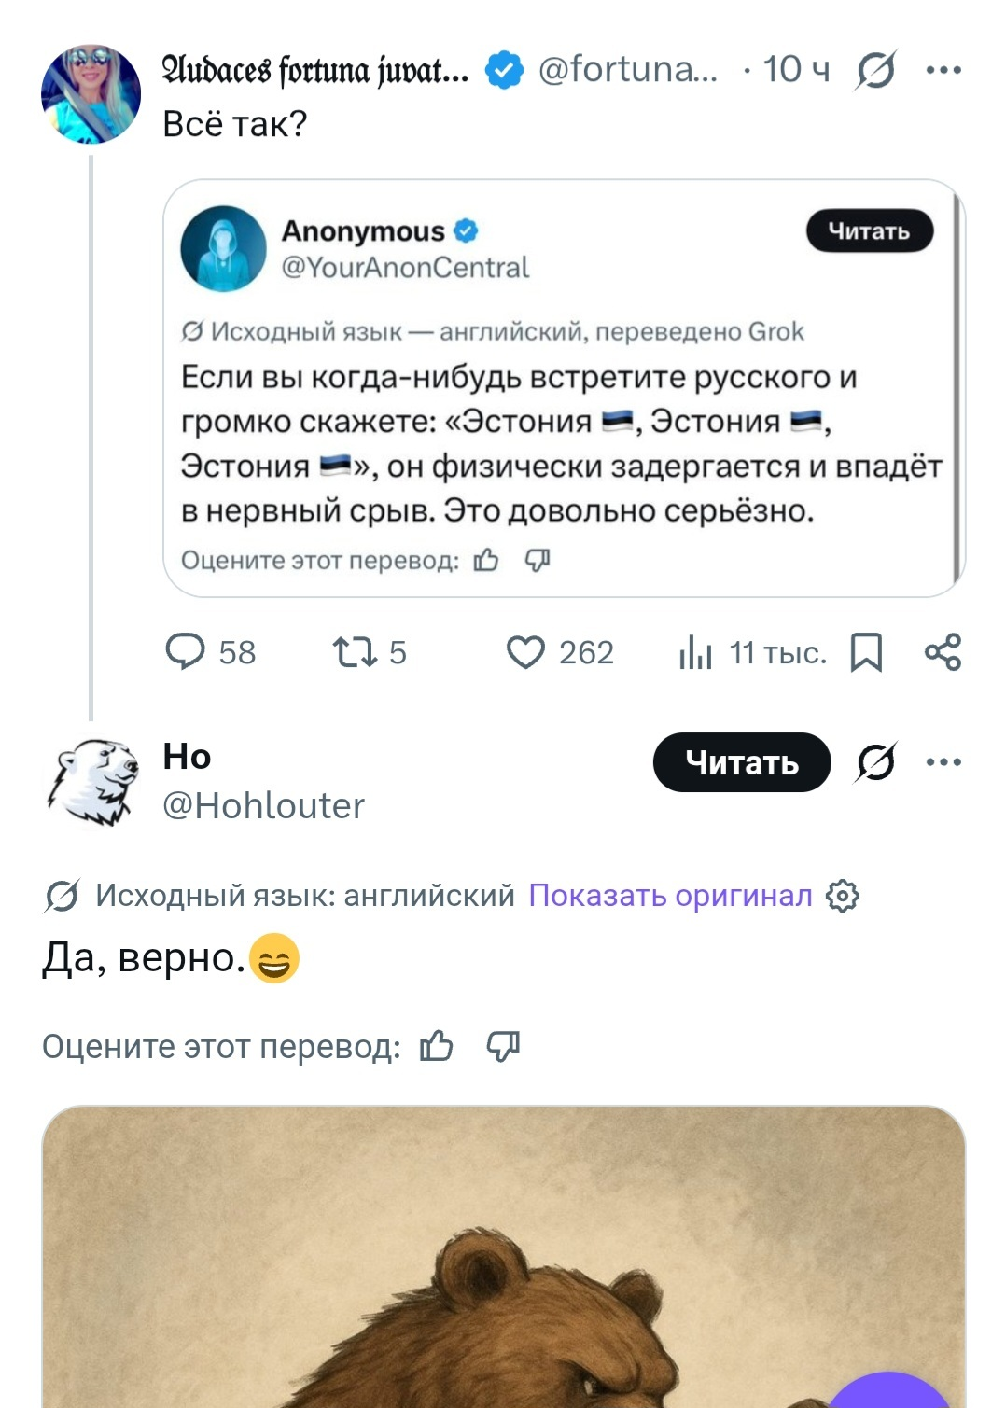Thumbs down the 'Да, верно' translation
This screenshot has width=1006, height=1408.
pyautogui.click(x=503, y=1047)
